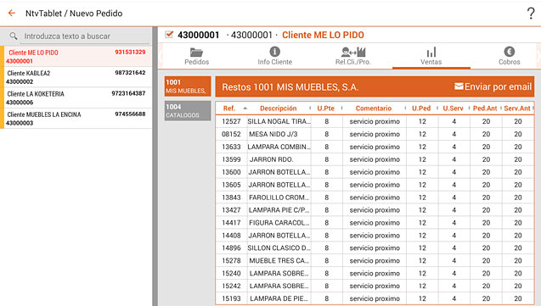Click the Rel.Cli./Pro. person-factory icon
The width and height of the screenshot is (541, 306).
coord(353,52)
